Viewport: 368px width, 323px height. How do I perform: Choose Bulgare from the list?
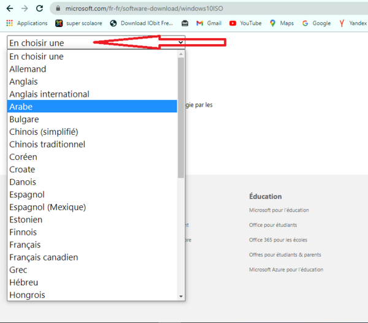click(x=92, y=119)
